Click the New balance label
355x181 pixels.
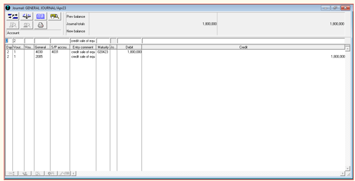(76, 31)
